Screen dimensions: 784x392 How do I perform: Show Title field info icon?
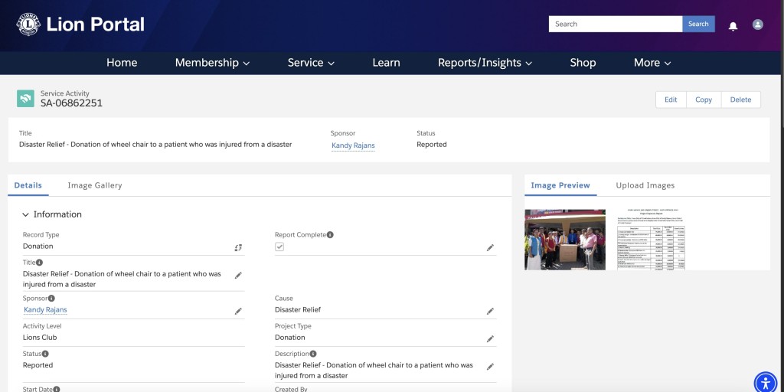point(40,263)
